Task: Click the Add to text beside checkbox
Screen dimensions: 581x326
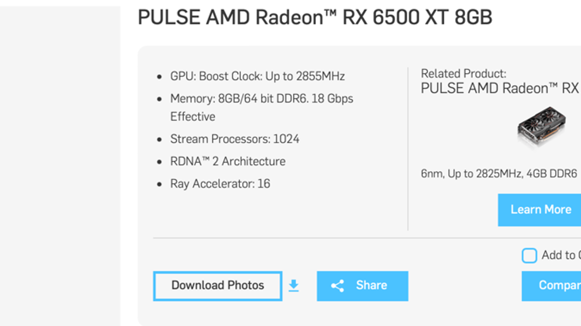Action: pyautogui.click(x=560, y=255)
